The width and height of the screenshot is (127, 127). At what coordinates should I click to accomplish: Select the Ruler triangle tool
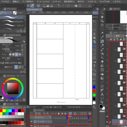click(102, 90)
